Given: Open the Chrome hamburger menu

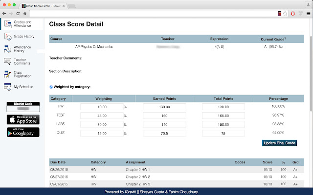Looking at the screenshot, I should [309, 14].
